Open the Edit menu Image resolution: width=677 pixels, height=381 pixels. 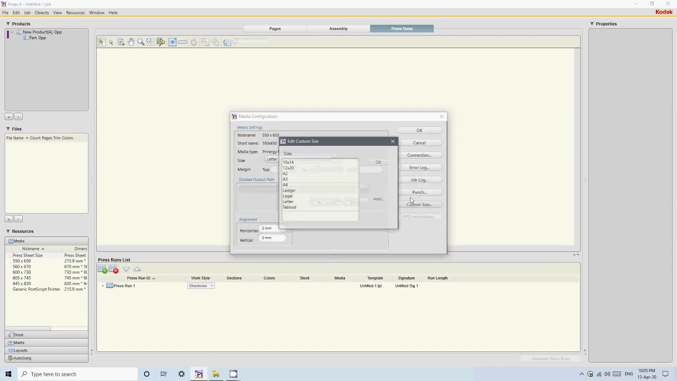[x=16, y=13]
